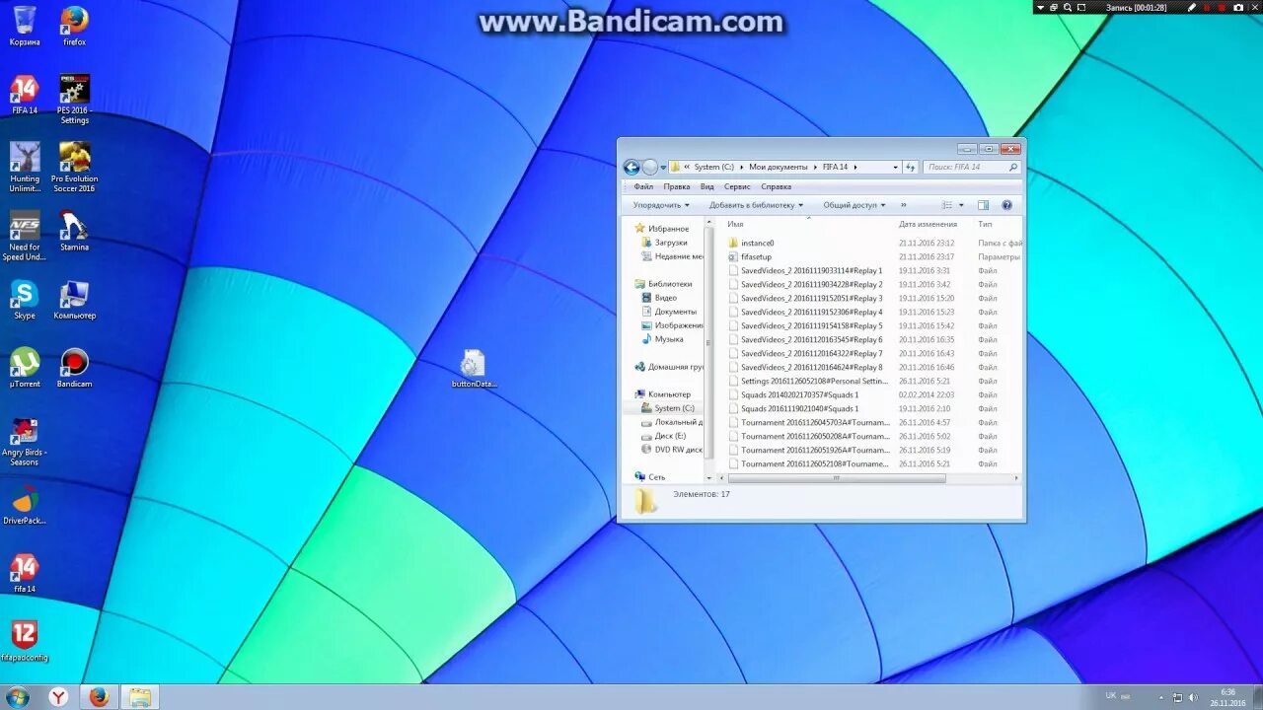Open the Правка menu
The image size is (1263, 710).
tap(677, 186)
